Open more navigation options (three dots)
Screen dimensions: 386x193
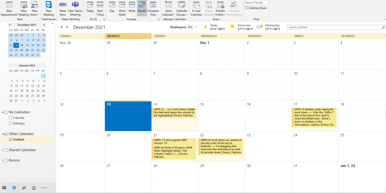click(44, 188)
